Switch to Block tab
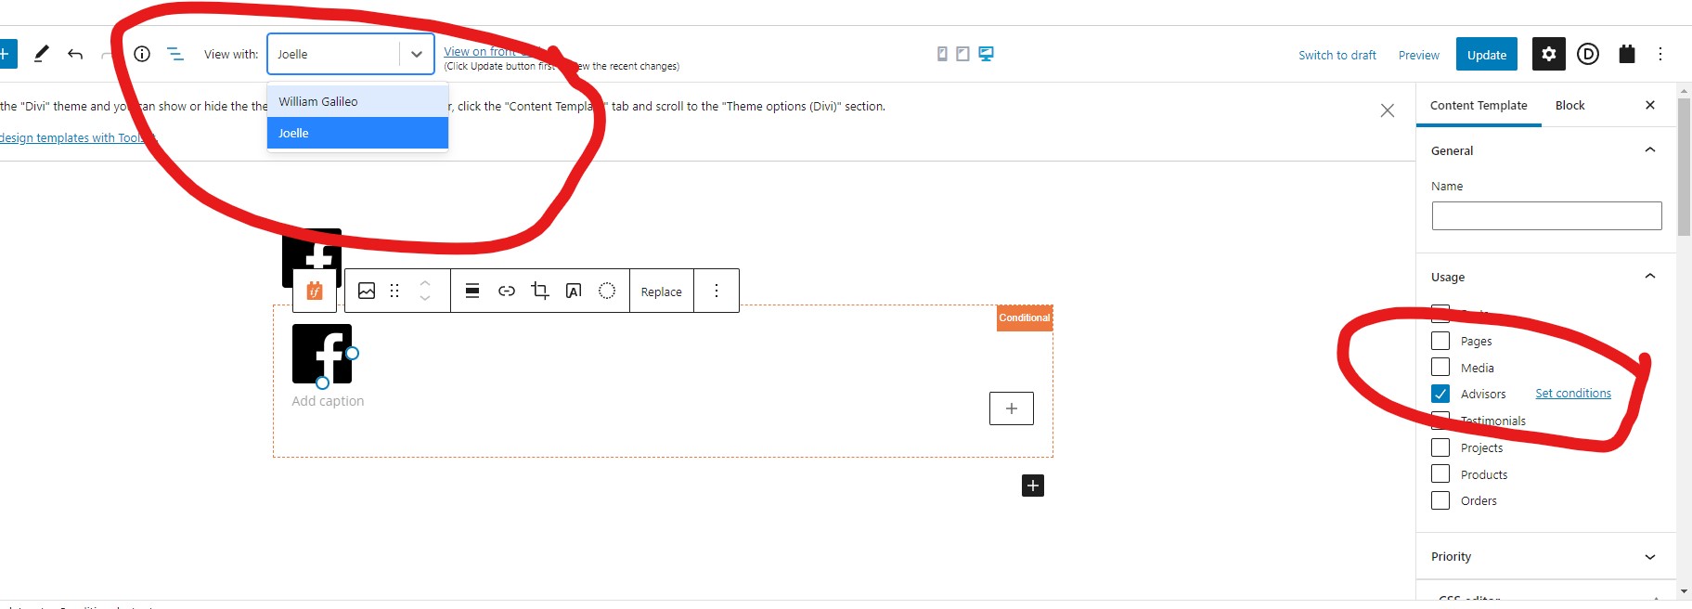Screen dimensions: 1692x609 point(1570,105)
